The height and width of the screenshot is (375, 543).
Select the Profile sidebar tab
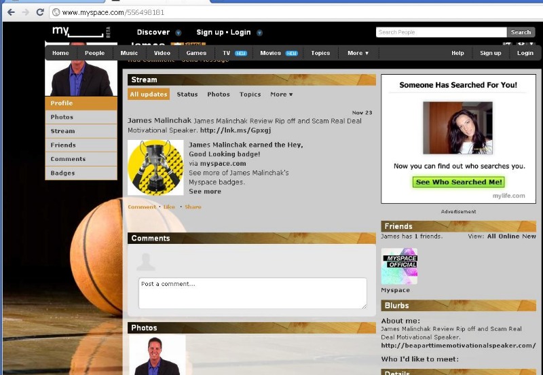[81, 103]
